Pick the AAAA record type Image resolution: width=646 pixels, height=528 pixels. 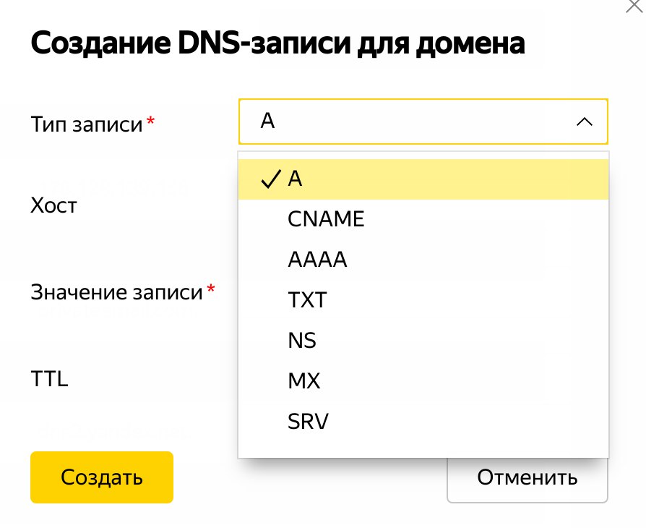tap(423, 260)
